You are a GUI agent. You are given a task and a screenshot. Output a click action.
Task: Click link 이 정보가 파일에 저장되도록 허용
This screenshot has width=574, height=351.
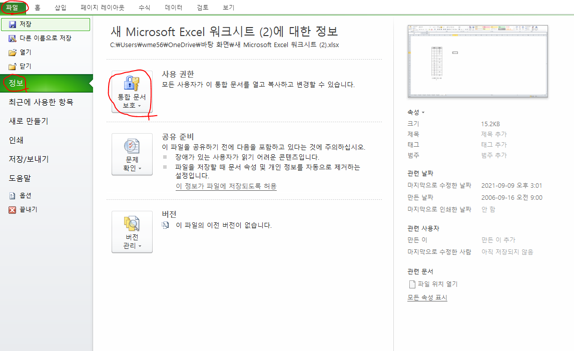pos(226,186)
